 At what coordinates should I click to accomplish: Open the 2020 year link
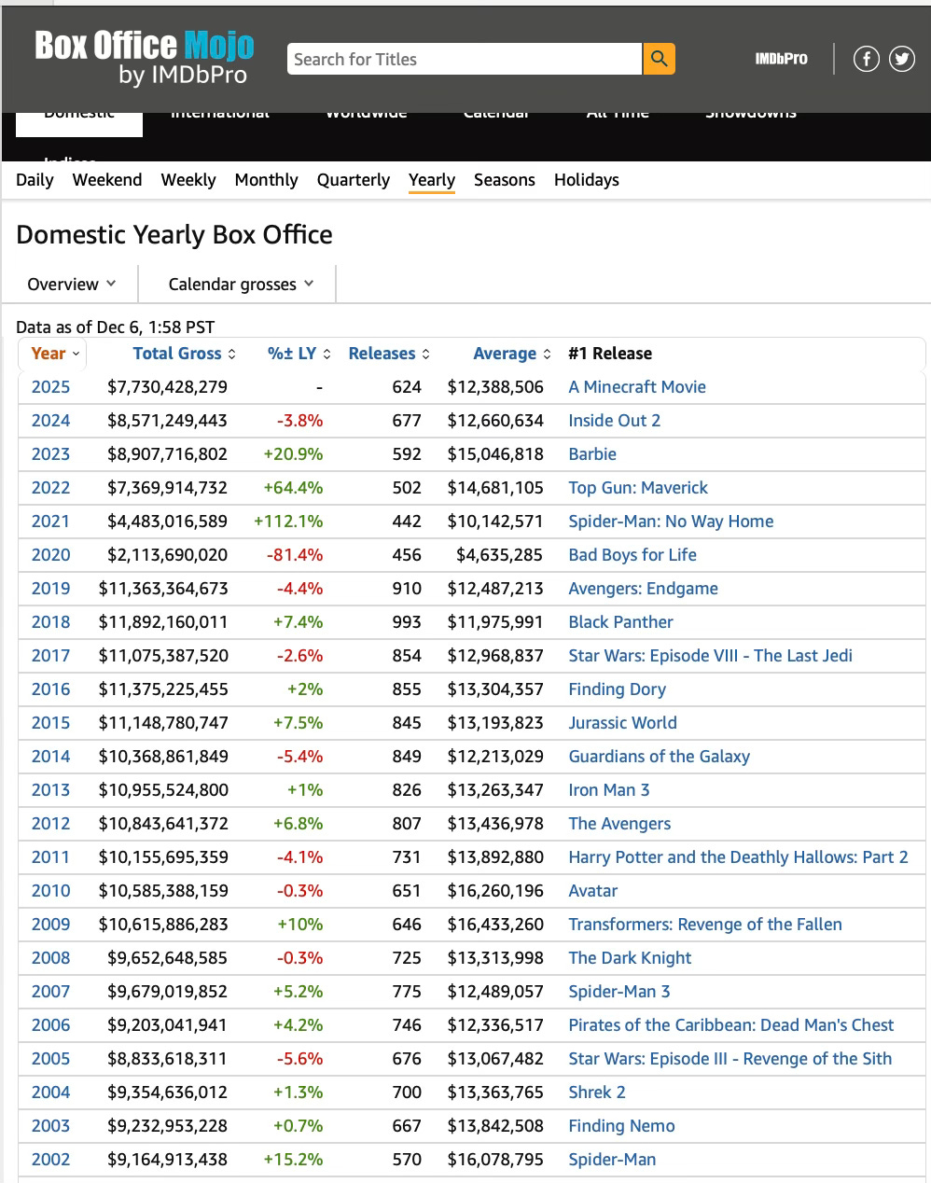point(50,555)
